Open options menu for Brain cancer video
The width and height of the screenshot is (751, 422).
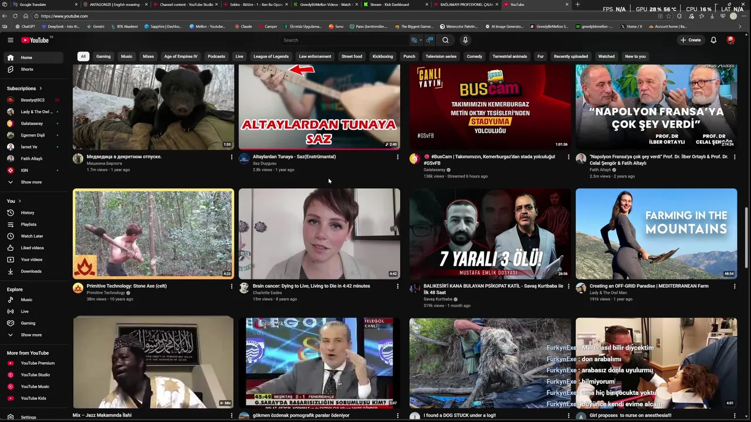[x=397, y=286]
